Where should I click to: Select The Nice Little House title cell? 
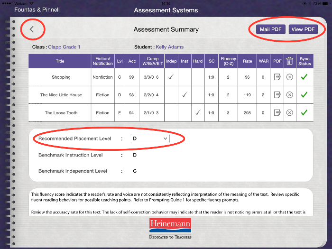[60, 95]
